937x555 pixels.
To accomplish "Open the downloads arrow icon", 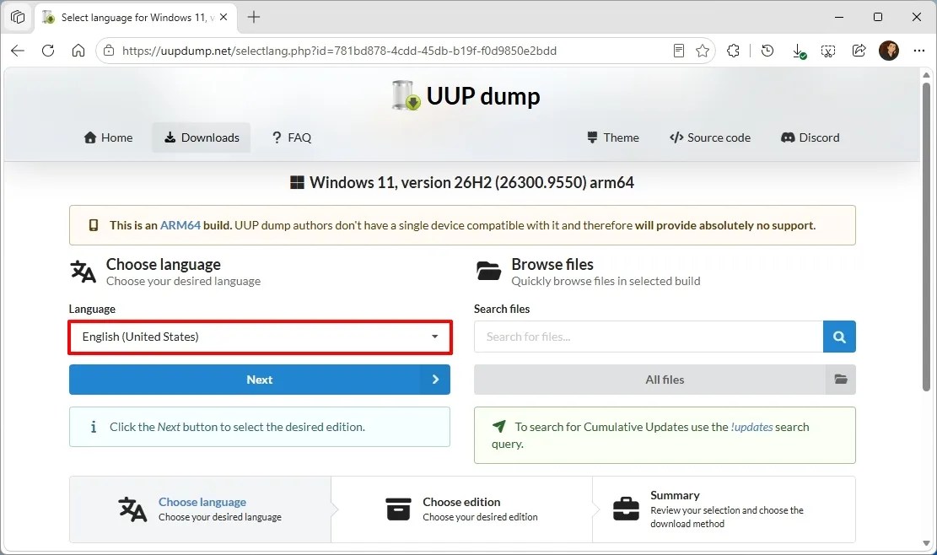I will (x=799, y=51).
